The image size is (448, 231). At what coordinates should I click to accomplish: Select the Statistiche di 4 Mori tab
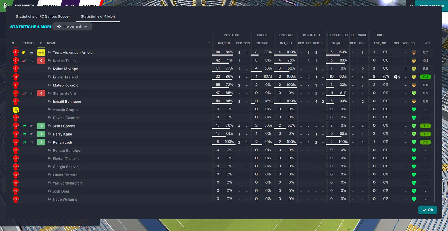98,16
